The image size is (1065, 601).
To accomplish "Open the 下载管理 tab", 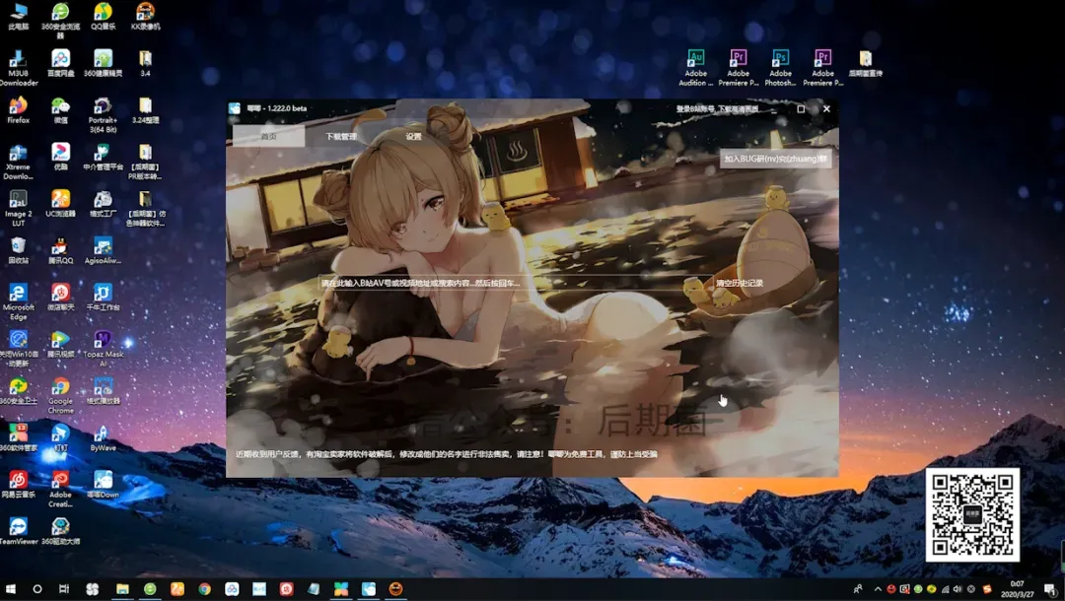I will pyautogui.click(x=341, y=136).
